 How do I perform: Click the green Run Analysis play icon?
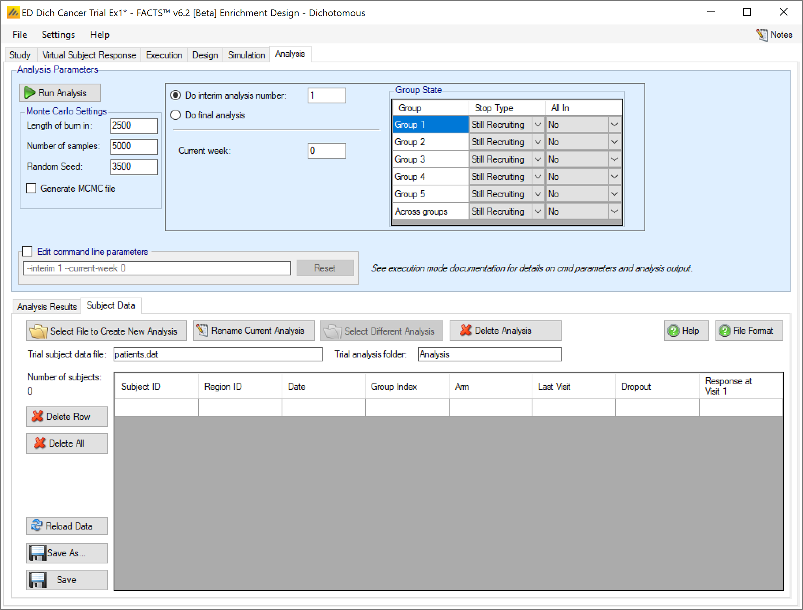pos(30,93)
